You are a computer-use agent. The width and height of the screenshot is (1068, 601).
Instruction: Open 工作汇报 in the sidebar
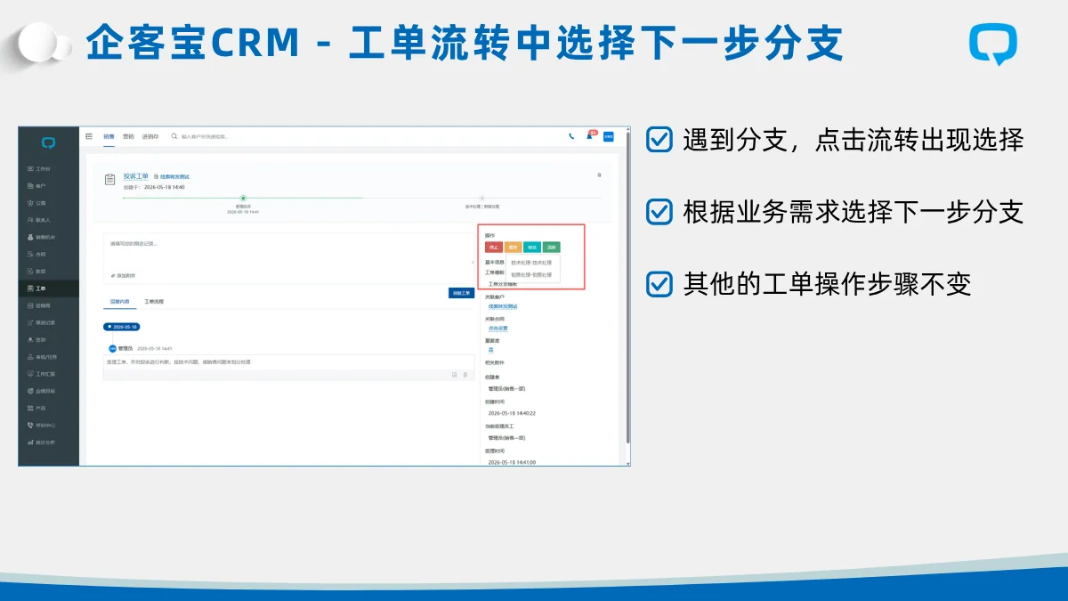(41, 374)
